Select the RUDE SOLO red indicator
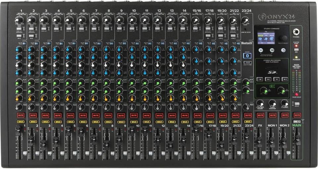The height and width of the screenshot is (169, 318). pyautogui.click(x=297, y=94)
